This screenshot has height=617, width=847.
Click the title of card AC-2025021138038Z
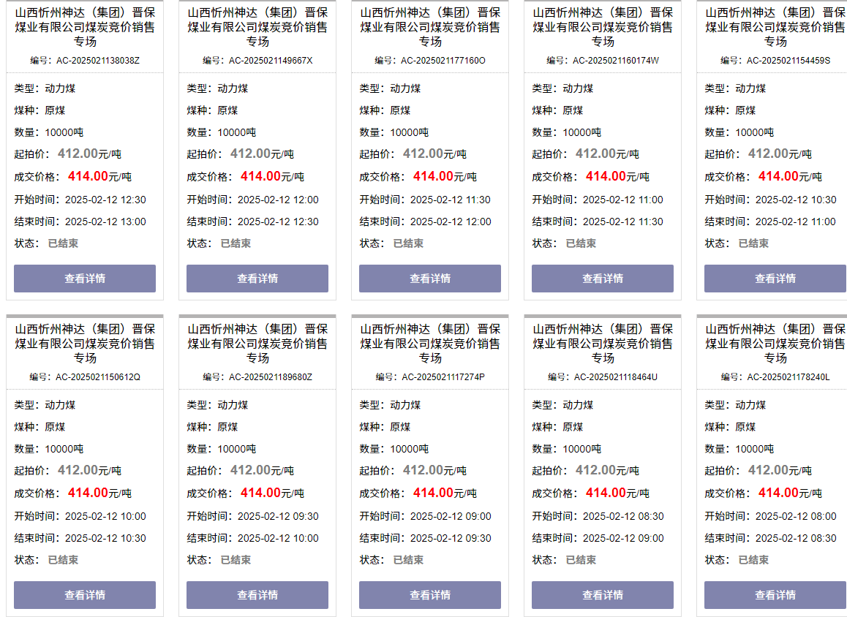click(x=85, y=27)
